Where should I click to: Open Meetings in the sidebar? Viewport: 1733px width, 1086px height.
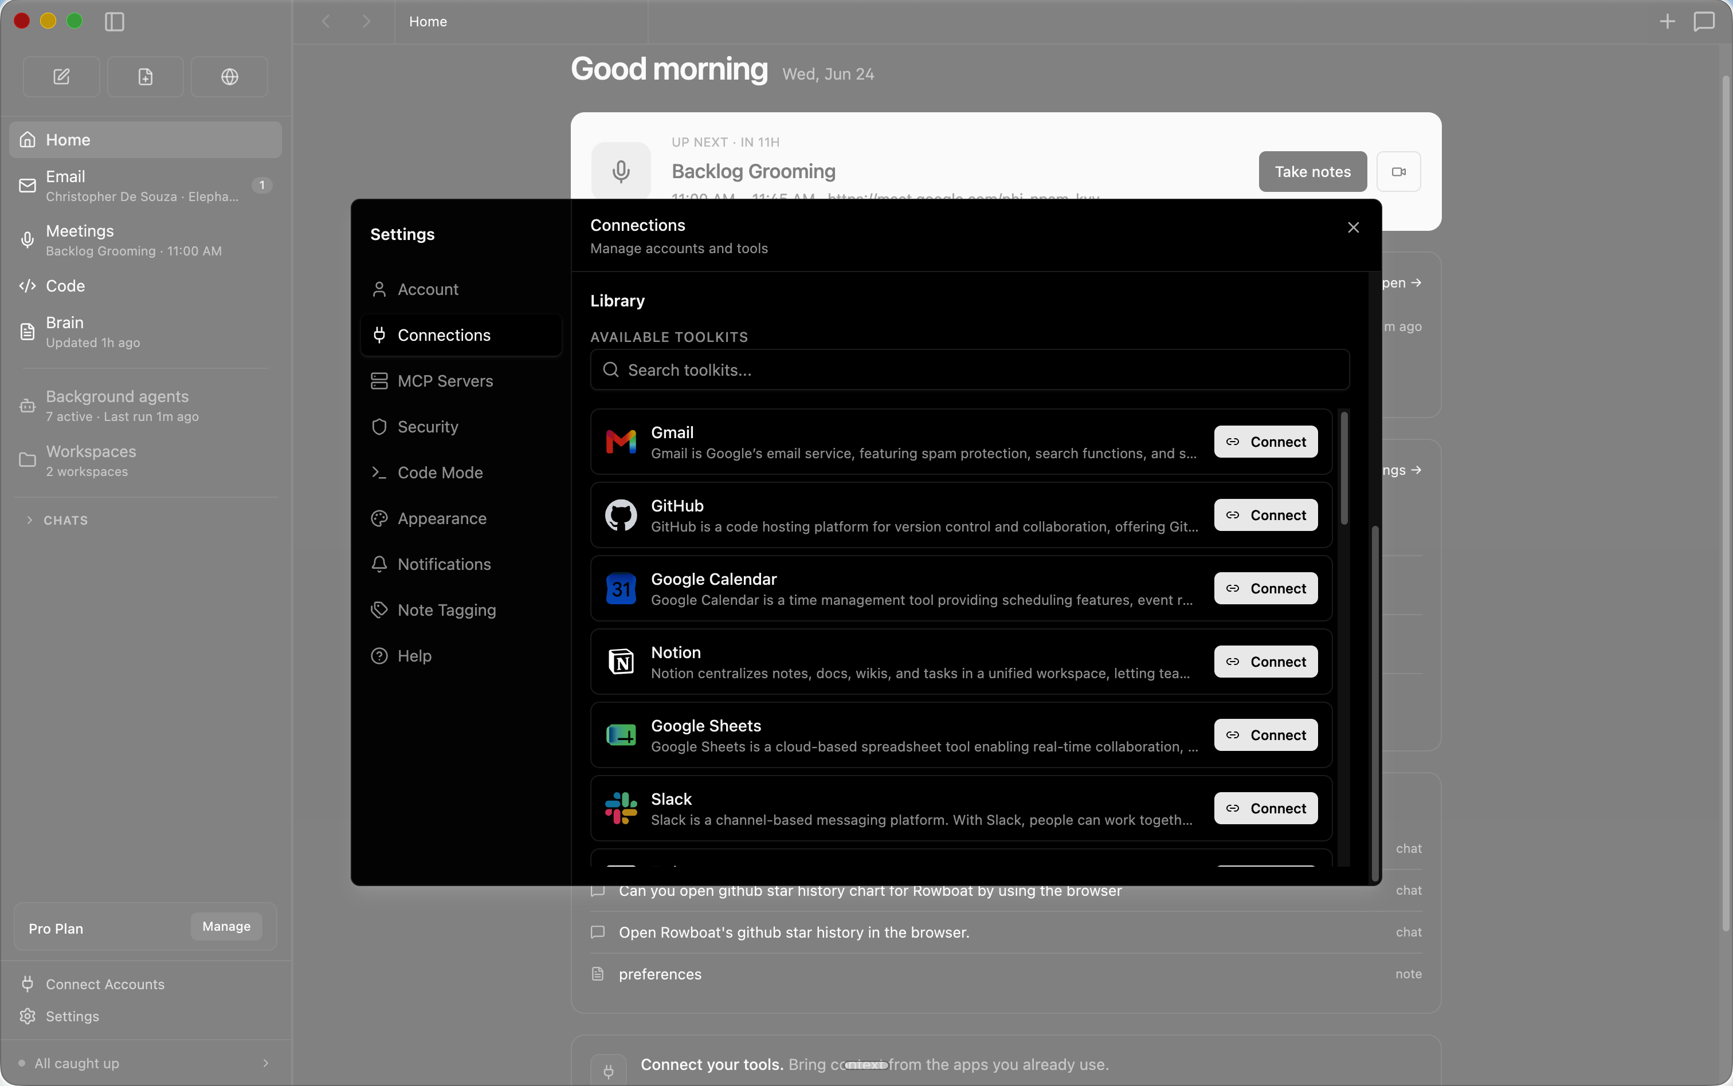(x=146, y=240)
